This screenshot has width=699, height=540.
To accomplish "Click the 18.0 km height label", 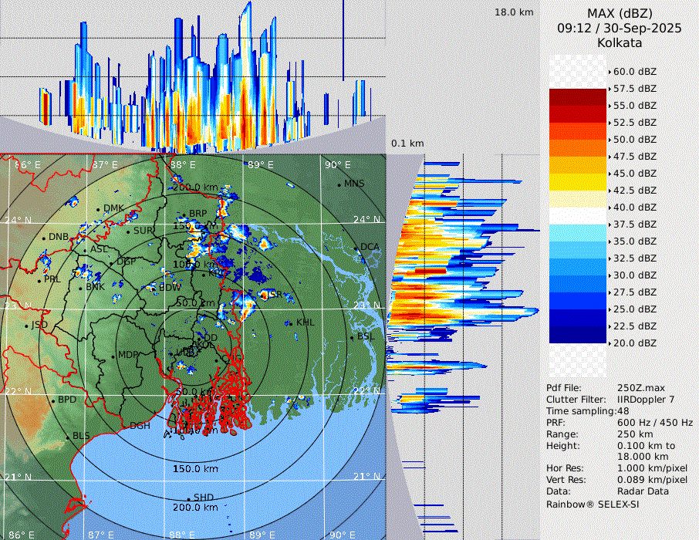I will [514, 12].
